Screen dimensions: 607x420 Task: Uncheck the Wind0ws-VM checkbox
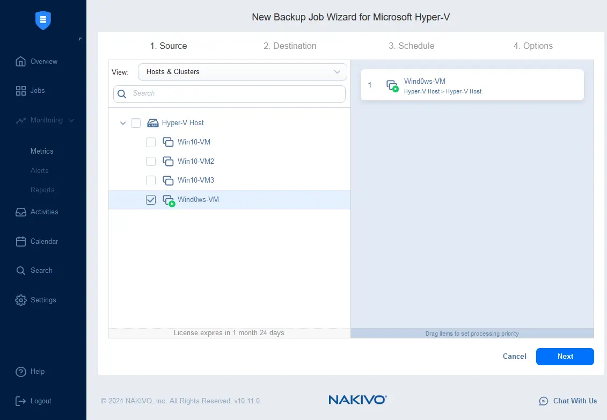[x=151, y=200]
